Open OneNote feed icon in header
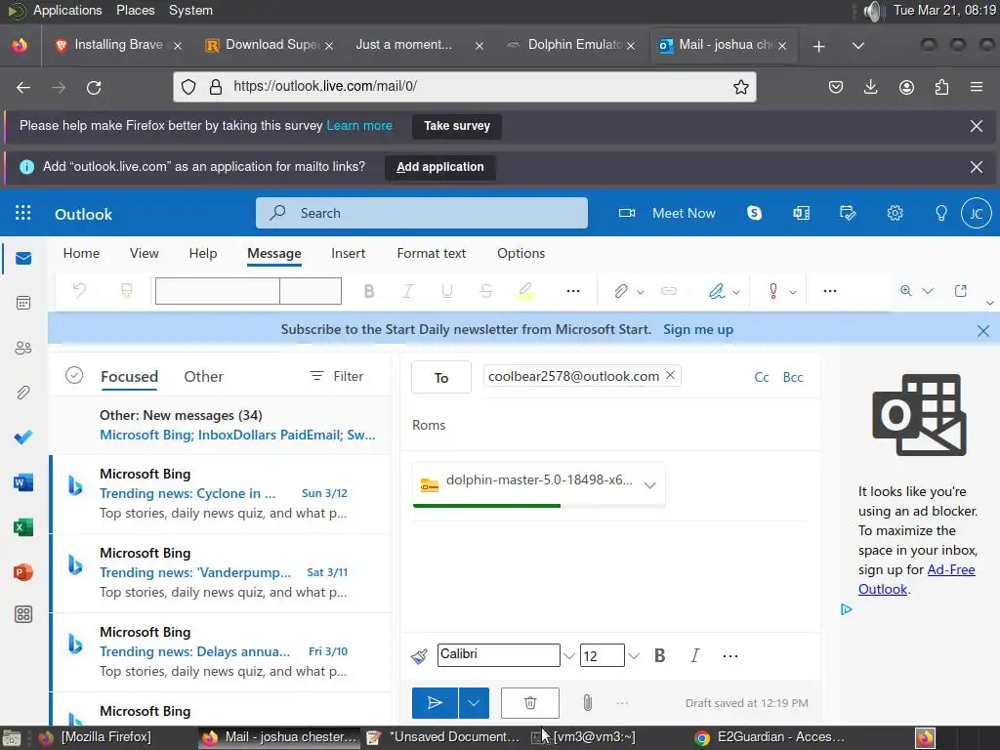This screenshot has height=750, width=1000. 801,213
